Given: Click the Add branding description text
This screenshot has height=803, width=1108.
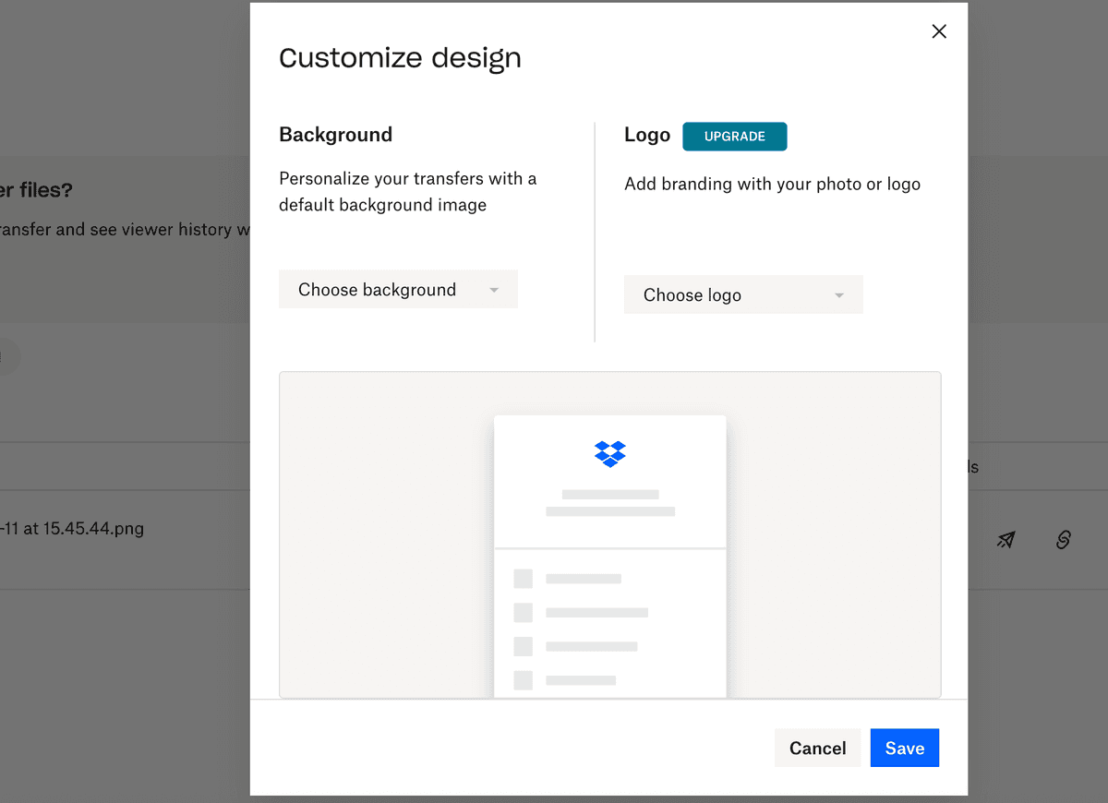Looking at the screenshot, I should coord(772,184).
